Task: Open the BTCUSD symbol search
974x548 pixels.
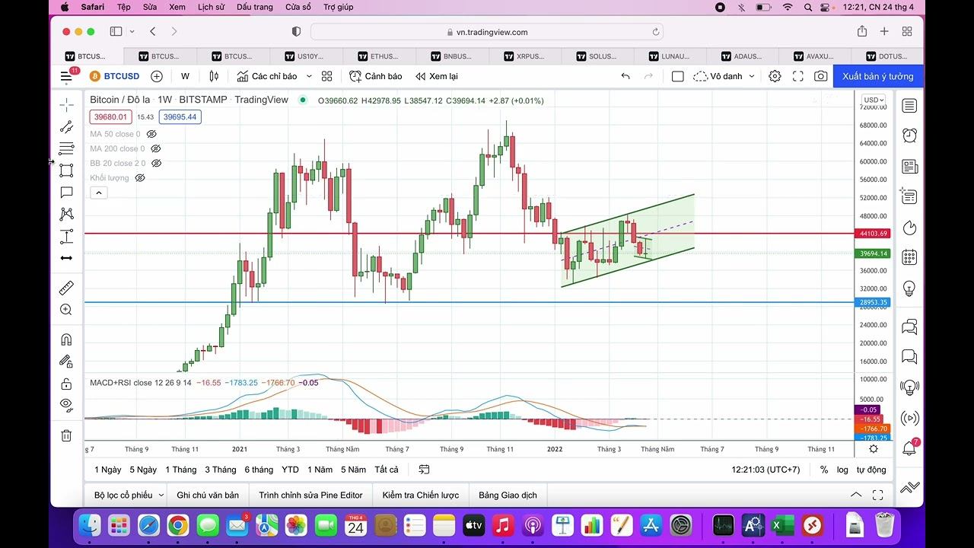Action: point(115,76)
